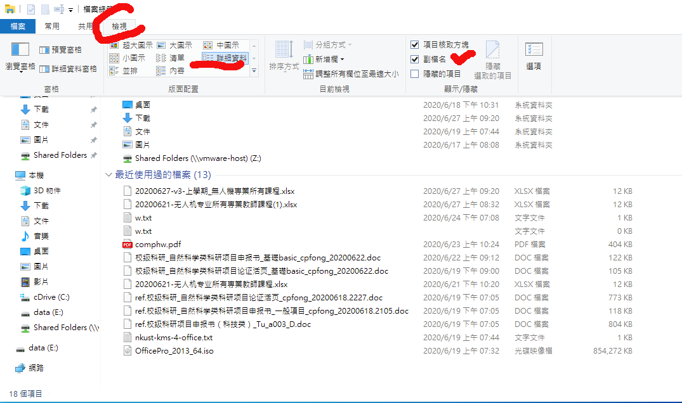Viewport: 682px width, 403px height.
Task: Collapse the 最近使用過的檔案 group
Action: (x=108, y=175)
